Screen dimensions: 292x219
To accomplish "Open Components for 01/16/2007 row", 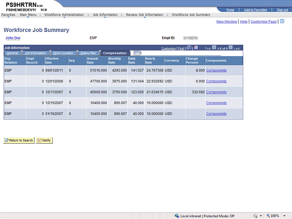I will (x=216, y=114).
